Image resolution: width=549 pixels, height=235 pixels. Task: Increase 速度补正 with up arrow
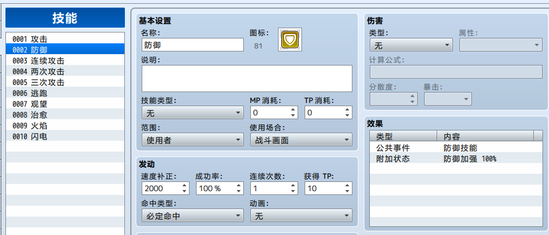pos(184,185)
